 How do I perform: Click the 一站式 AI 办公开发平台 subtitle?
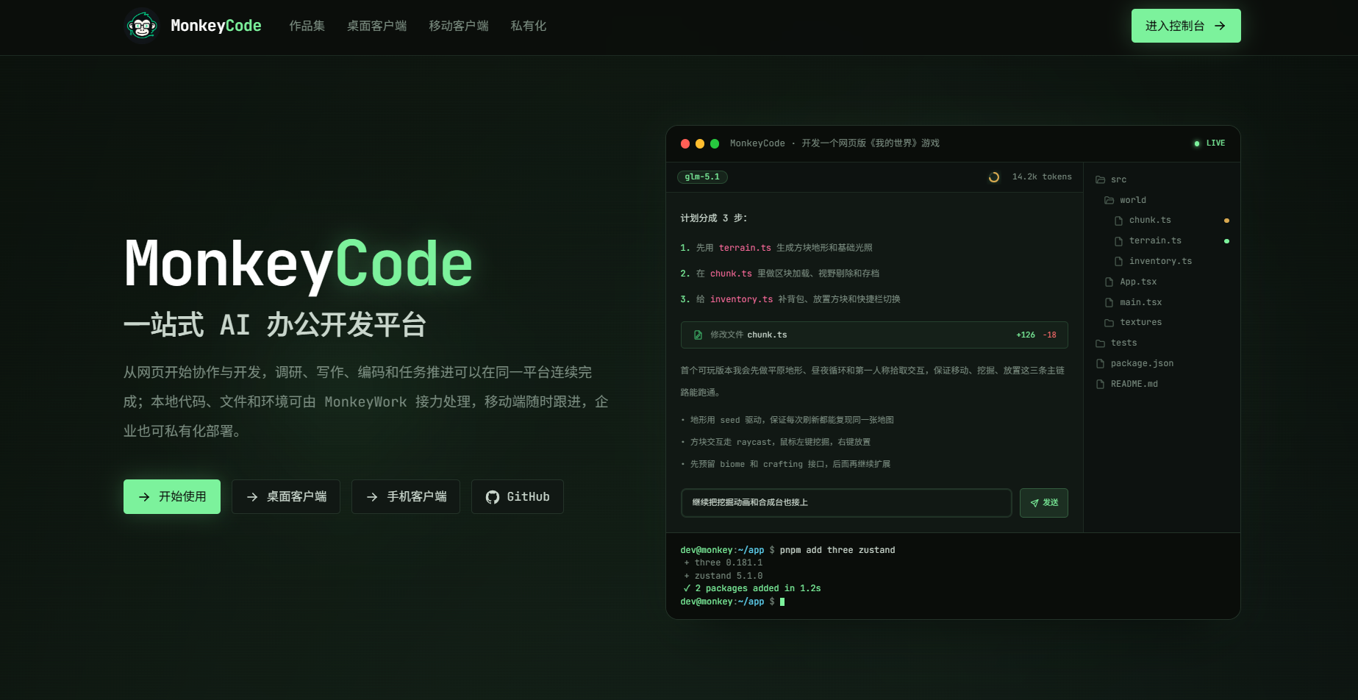[x=275, y=324]
